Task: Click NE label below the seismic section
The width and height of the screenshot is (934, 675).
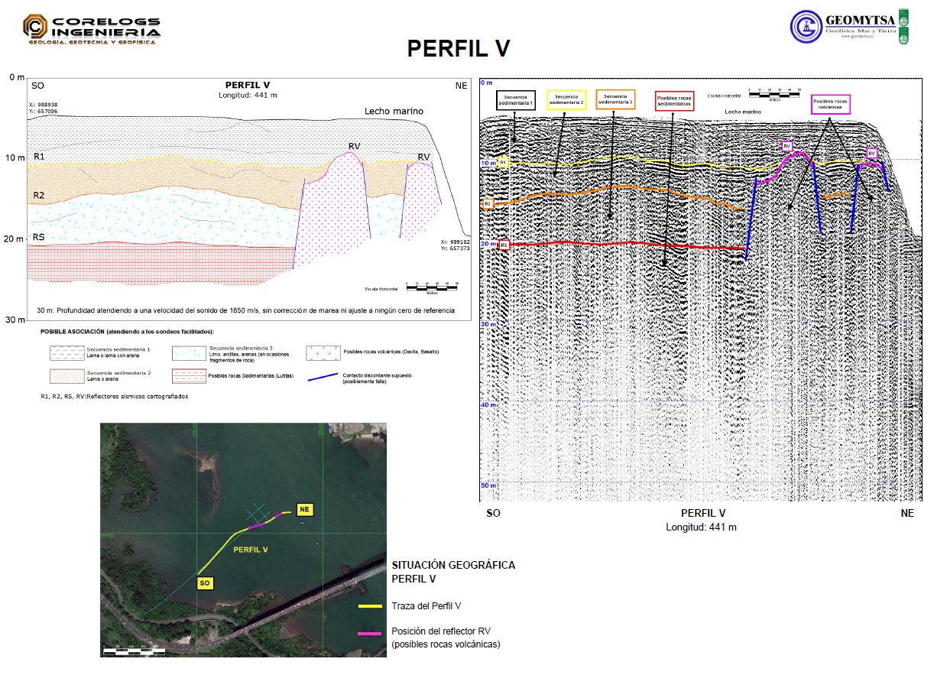Action: (907, 514)
